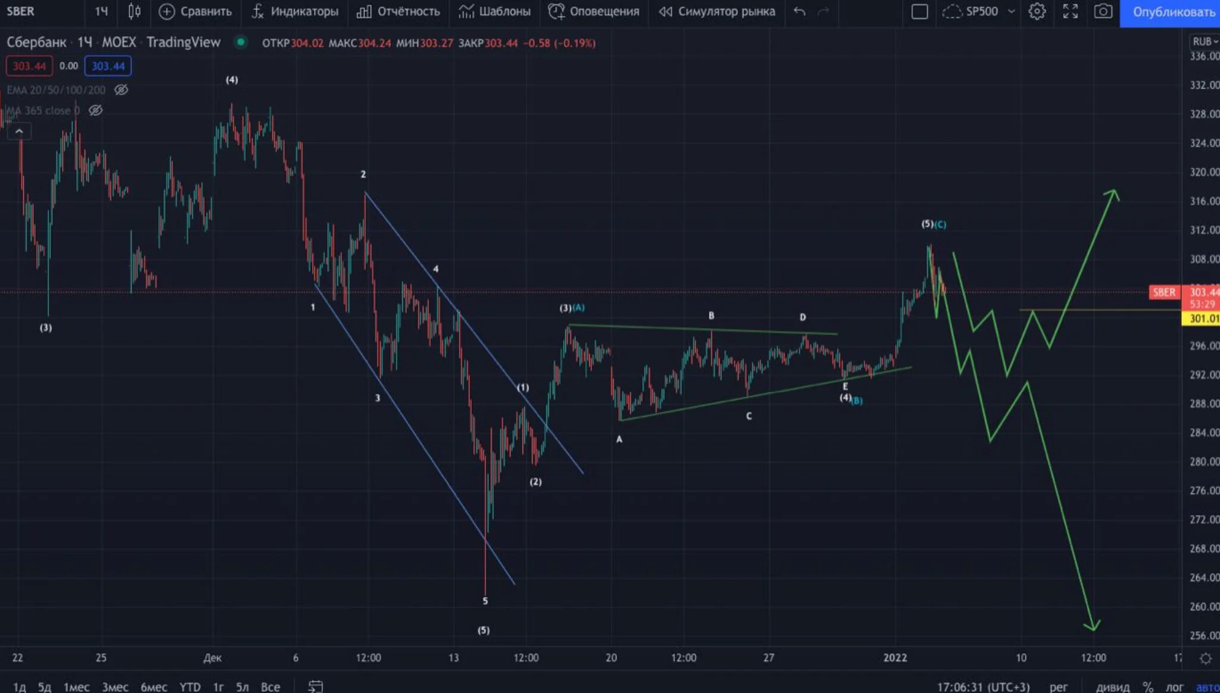Redo the last chart action

point(823,11)
